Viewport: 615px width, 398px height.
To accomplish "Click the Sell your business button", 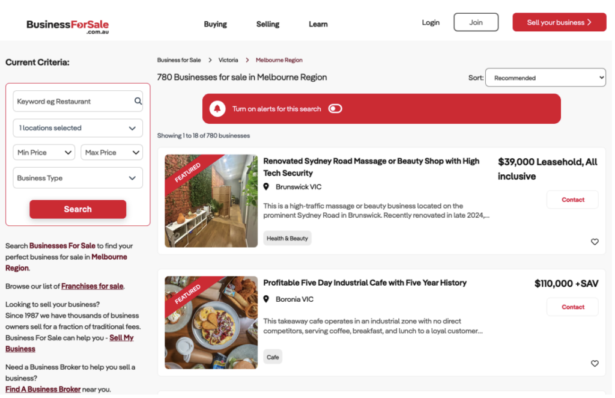I will point(559,22).
